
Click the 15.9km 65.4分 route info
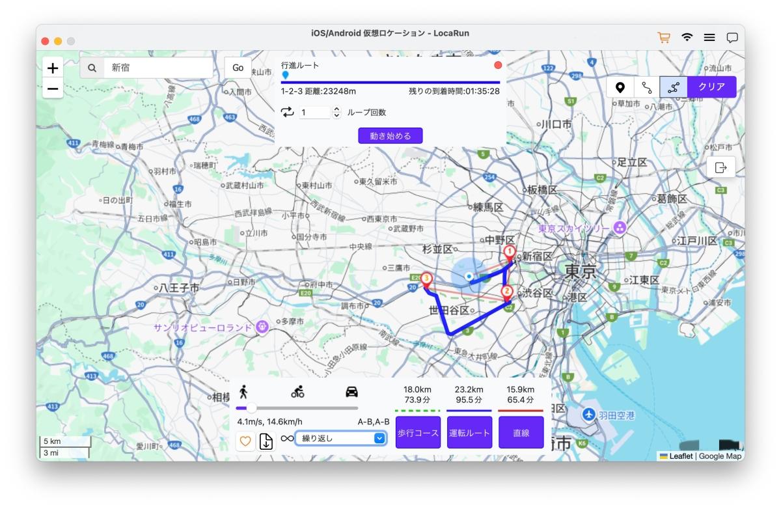point(521,394)
